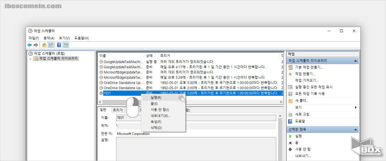Select the OneDrive row triggered 오후 2:00에
Screen dimensions: 386x161
point(191,88)
